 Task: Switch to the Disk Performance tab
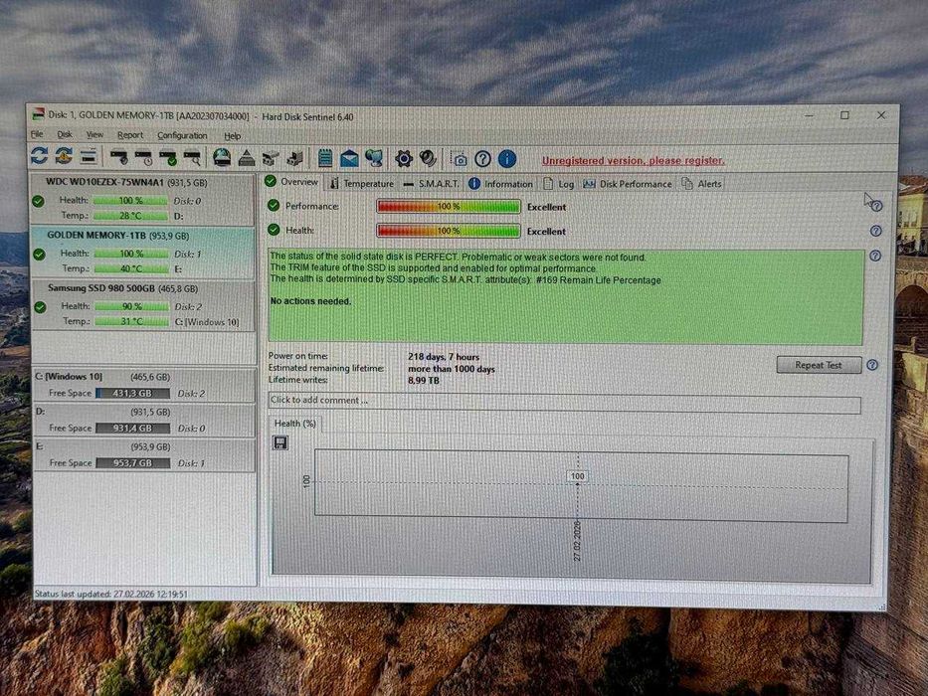tap(628, 184)
